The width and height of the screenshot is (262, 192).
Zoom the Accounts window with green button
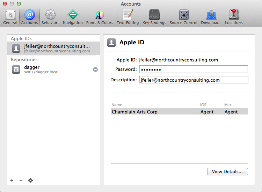coord(19,4)
